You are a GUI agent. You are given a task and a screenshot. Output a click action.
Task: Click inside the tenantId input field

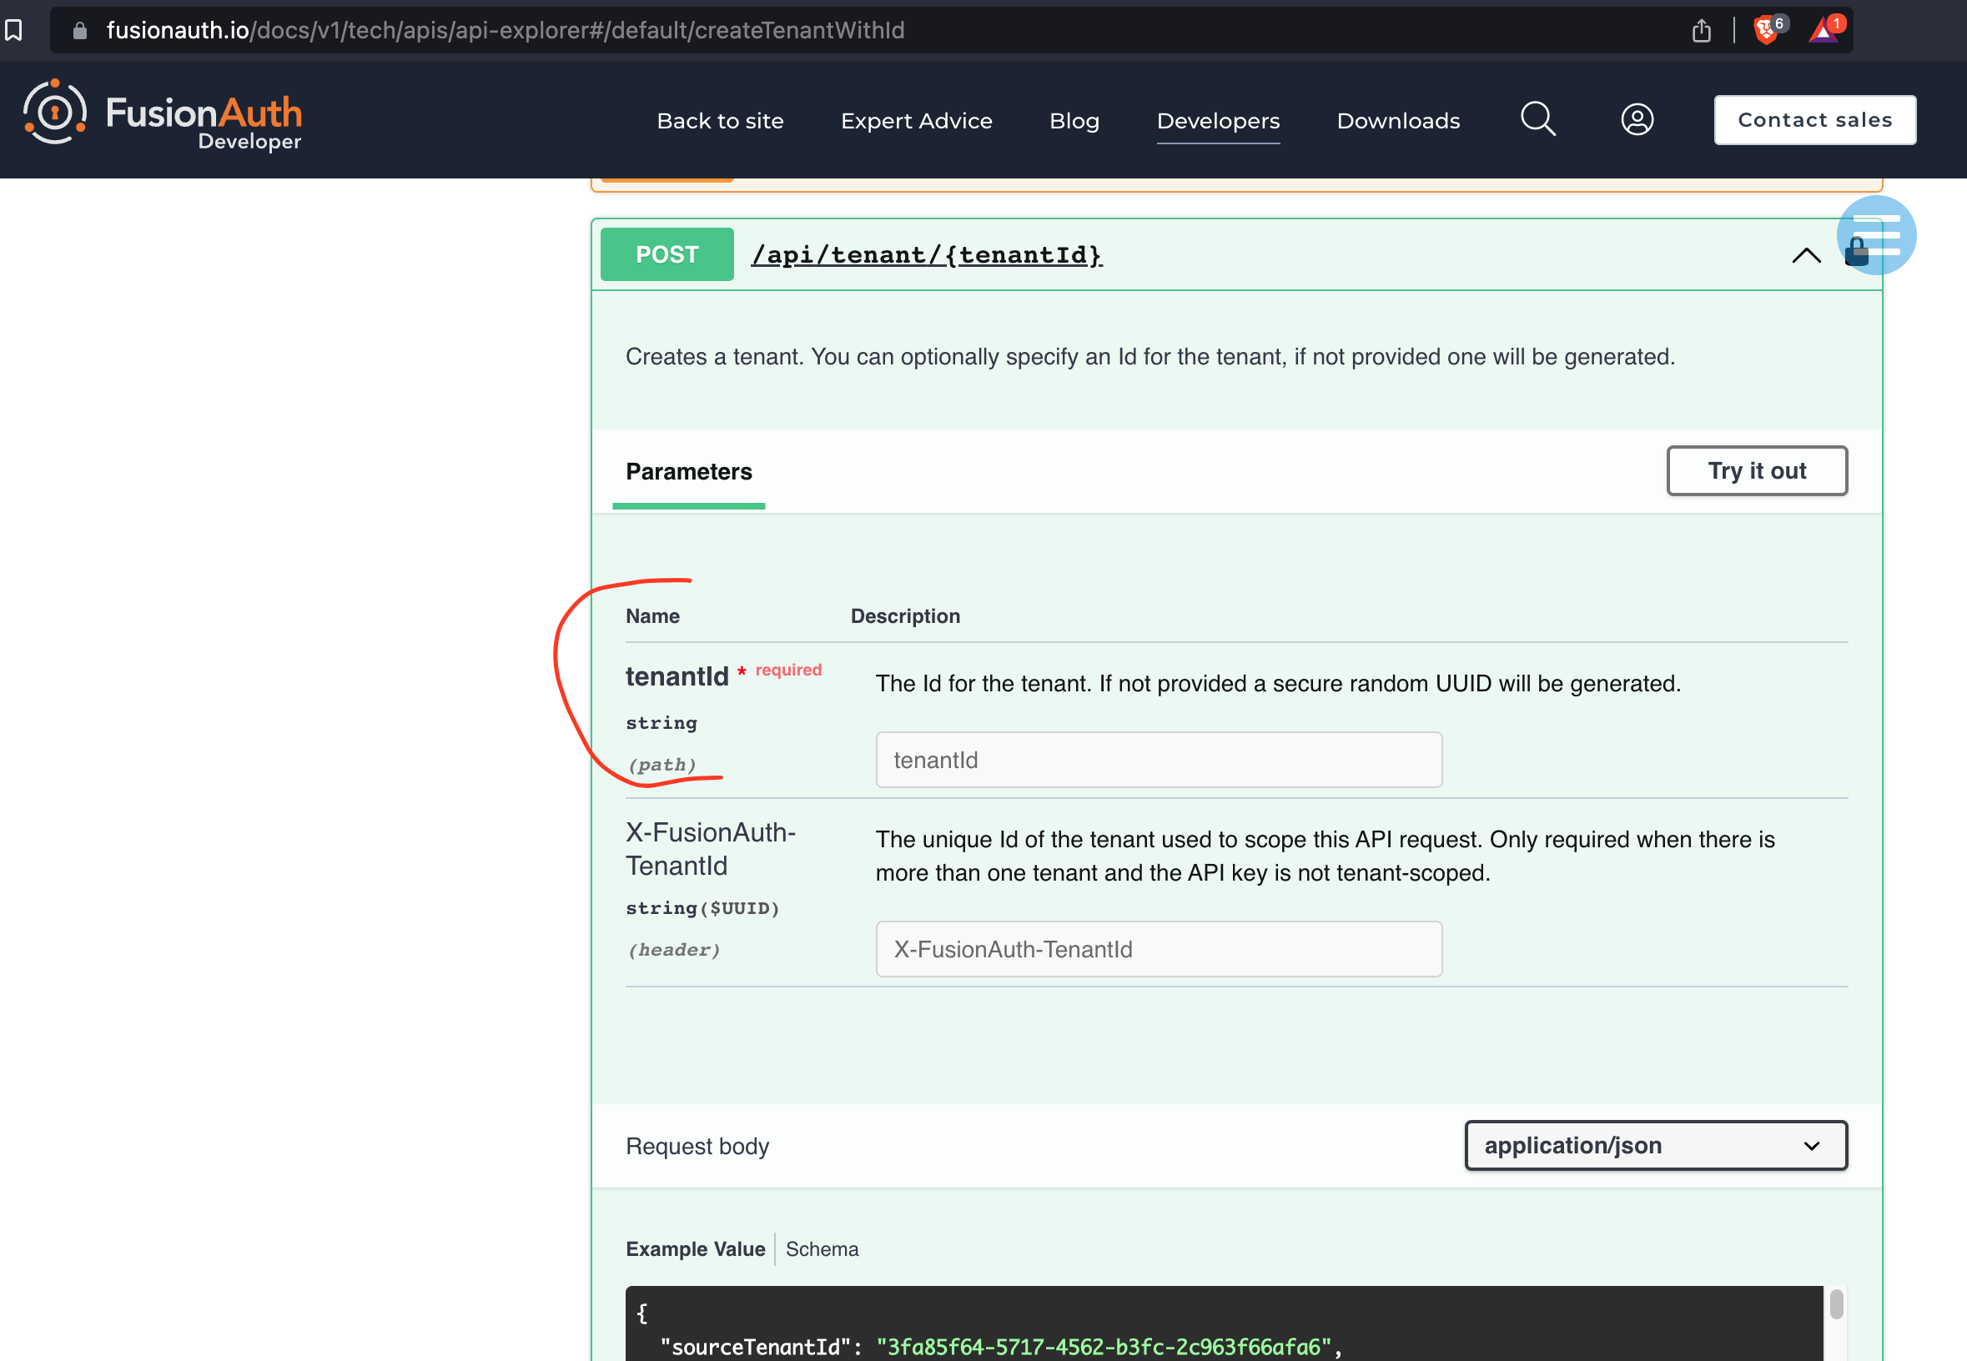click(x=1157, y=759)
